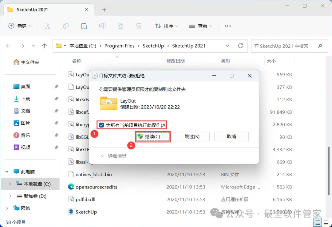The width and height of the screenshot is (332, 227).
Task: Click the LayOut folder icon in dialog
Action: click(109, 103)
